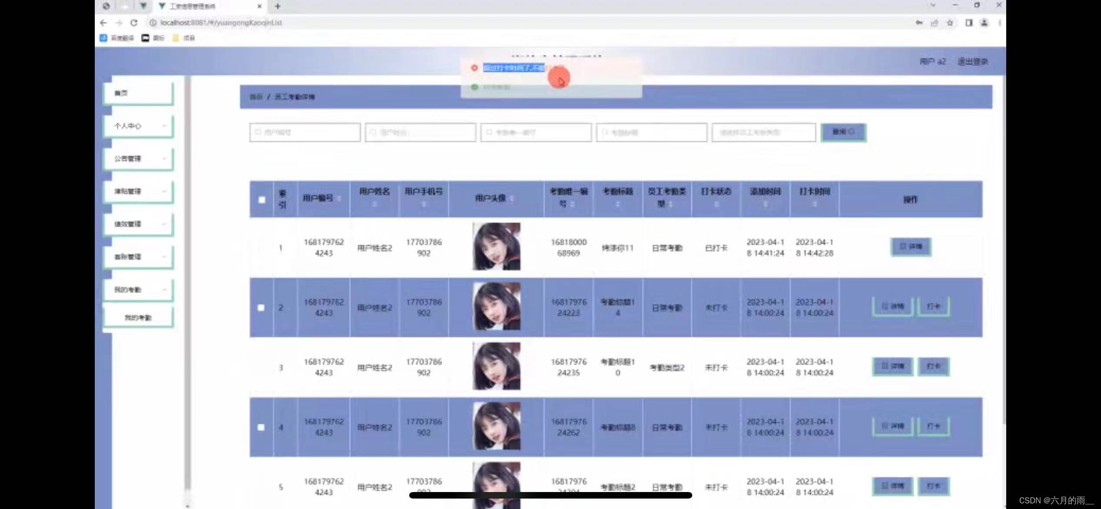Open the browser three-dot menu
The image size is (1101, 509).
pos(1000,23)
